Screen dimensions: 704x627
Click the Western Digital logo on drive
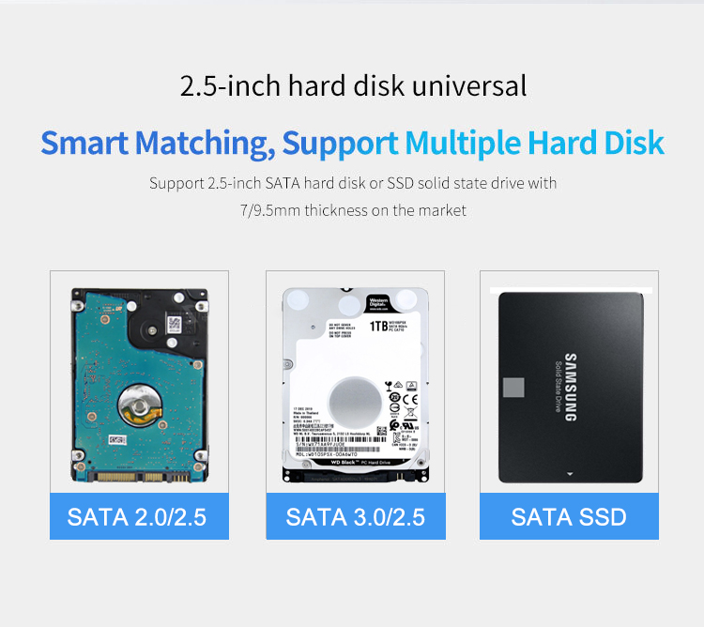[378, 303]
